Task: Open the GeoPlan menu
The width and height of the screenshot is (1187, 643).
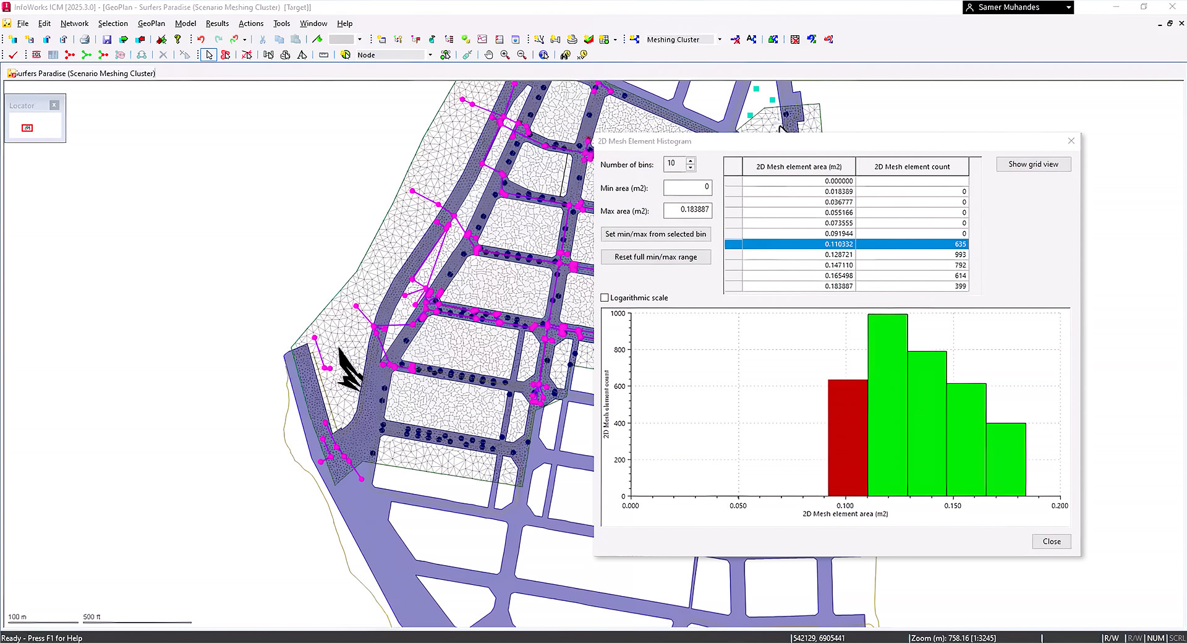Action: (151, 23)
